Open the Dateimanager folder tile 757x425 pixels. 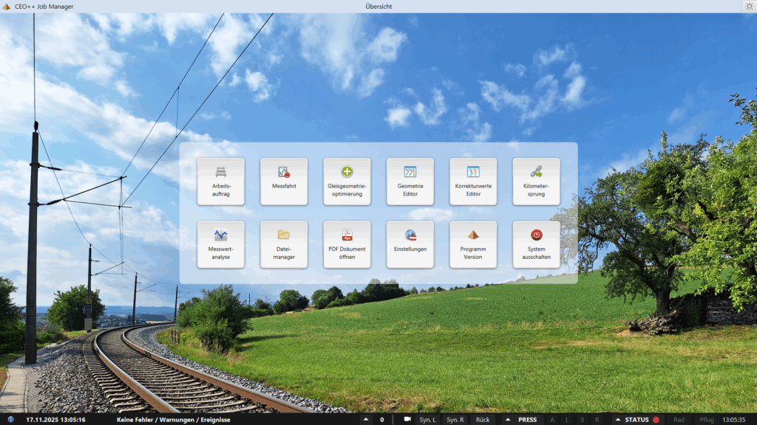pyautogui.click(x=284, y=244)
